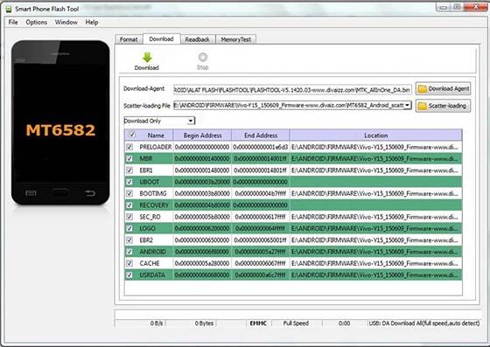This screenshot has height=347, width=490.
Task: Open the Help menu
Action: click(x=92, y=22)
